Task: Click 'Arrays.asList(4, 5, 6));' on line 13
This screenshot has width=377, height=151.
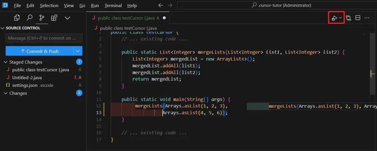Action: [195, 113]
